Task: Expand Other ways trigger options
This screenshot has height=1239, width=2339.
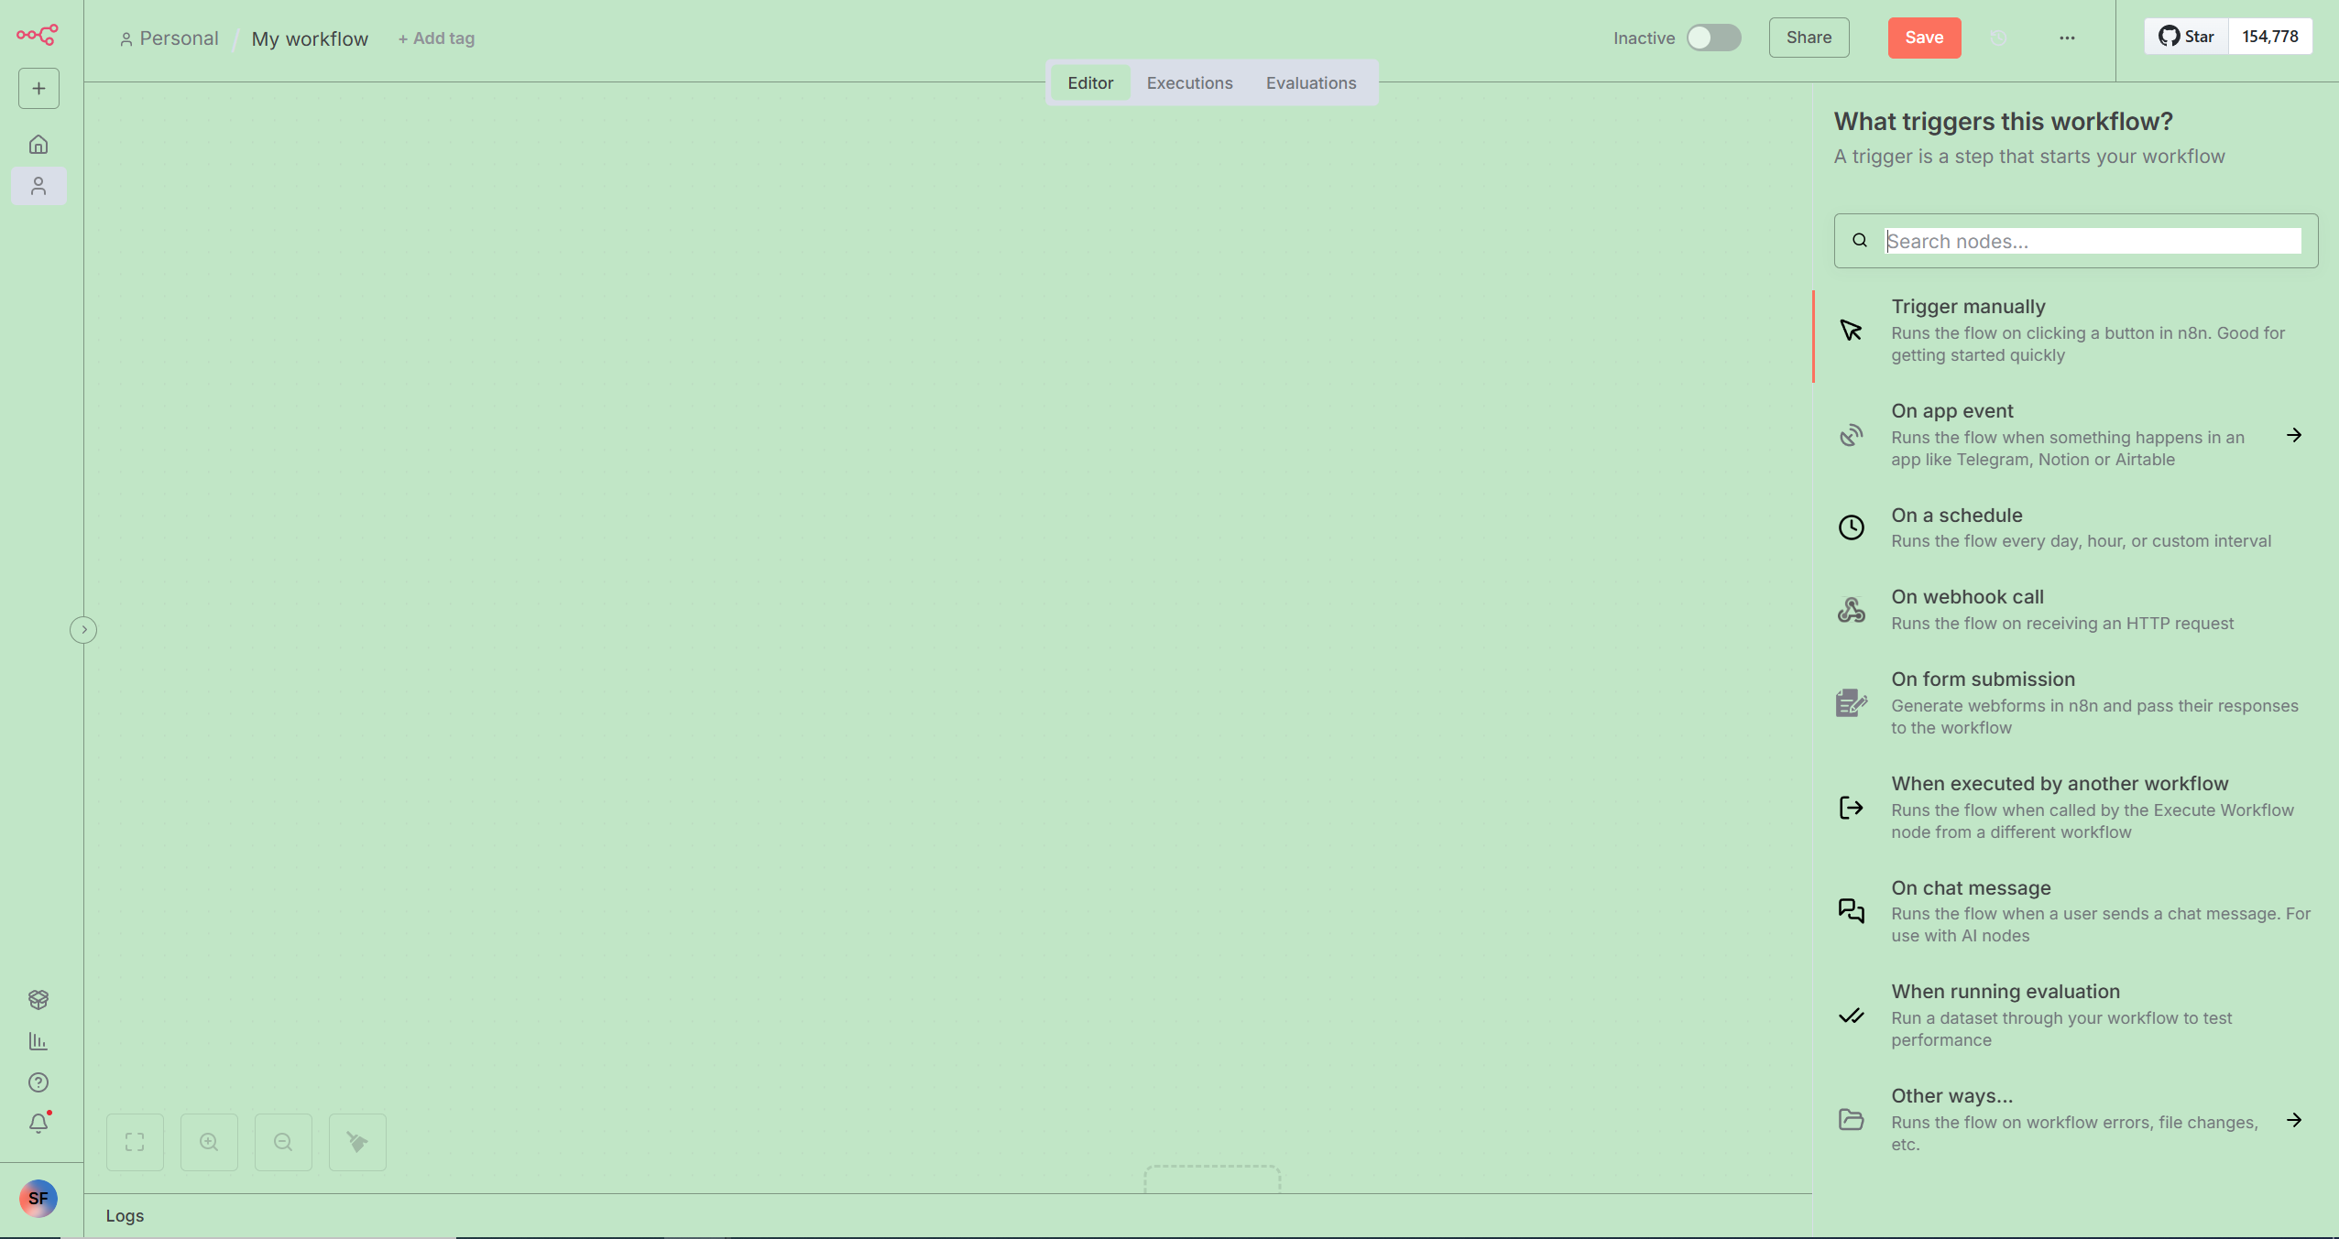Action: [x=2294, y=1120]
